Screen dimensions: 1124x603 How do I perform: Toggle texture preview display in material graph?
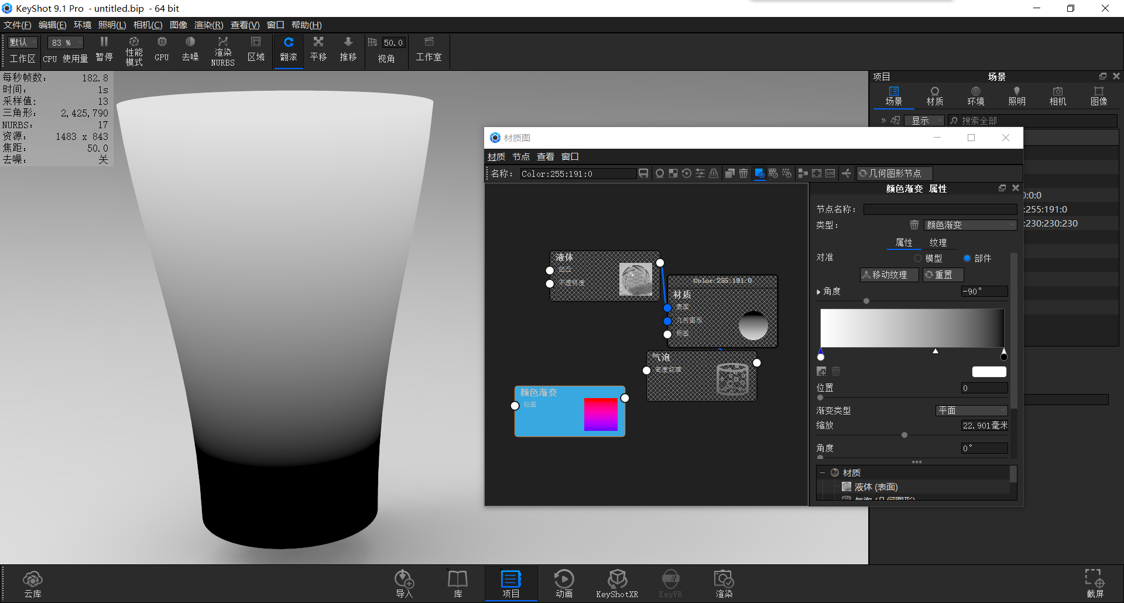tap(760, 173)
